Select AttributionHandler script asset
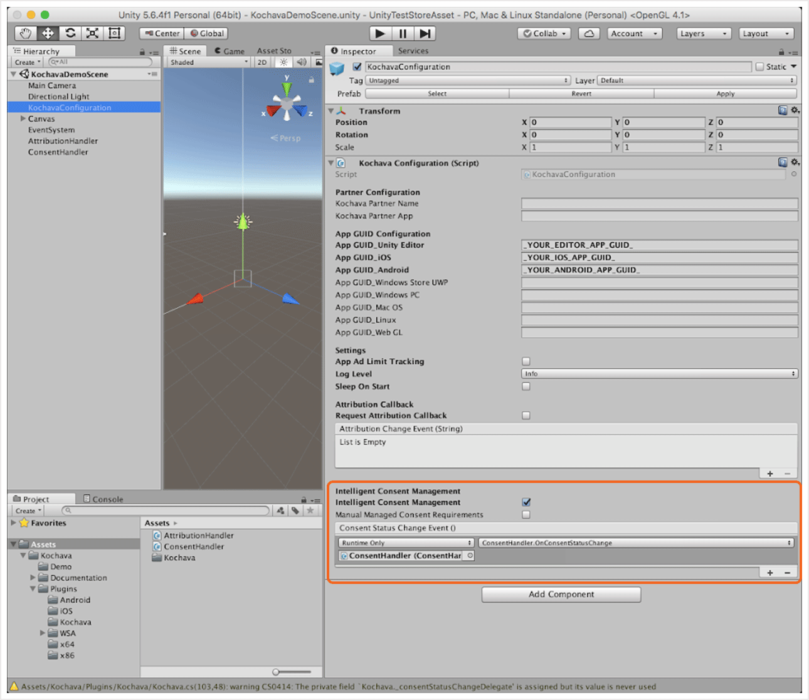The width and height of the screenshot is (809, 700). point(193,536)
